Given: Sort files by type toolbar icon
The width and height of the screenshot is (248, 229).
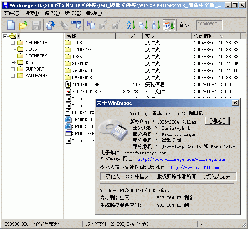Looking at the screenshot, I should [x=144, y=25].
